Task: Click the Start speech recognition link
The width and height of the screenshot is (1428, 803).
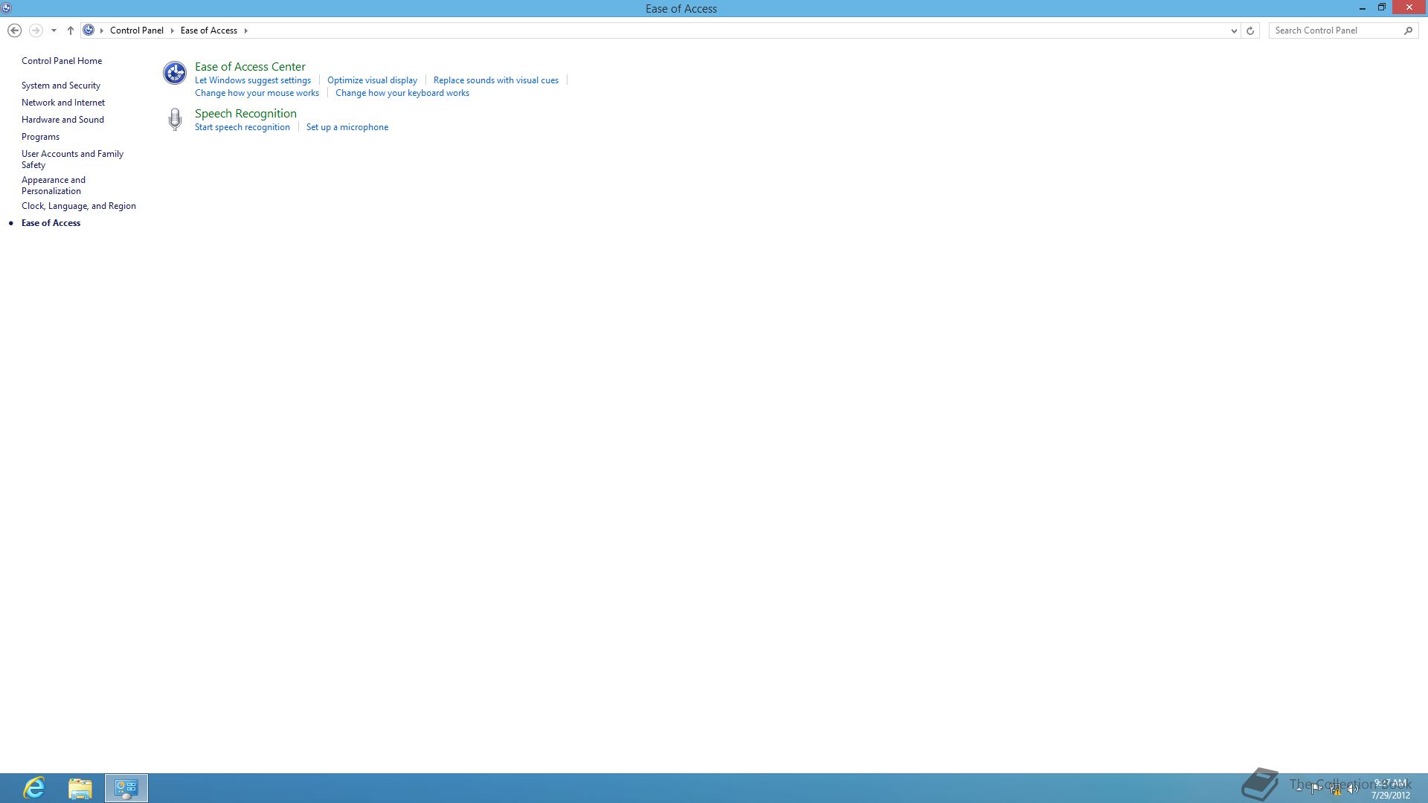Action: 242,126
